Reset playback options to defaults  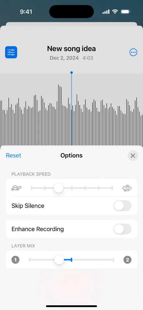tap(13, 155)
